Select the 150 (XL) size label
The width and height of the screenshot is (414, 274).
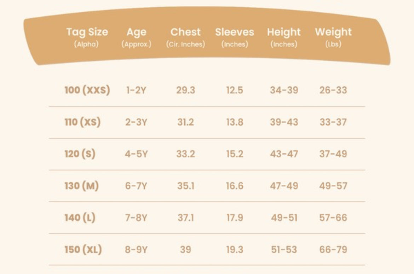(83, 250)
